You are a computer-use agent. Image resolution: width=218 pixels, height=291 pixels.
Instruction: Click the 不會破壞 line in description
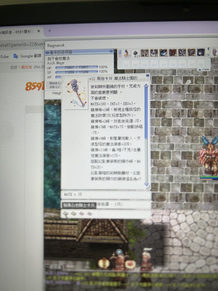click(99, 98)
